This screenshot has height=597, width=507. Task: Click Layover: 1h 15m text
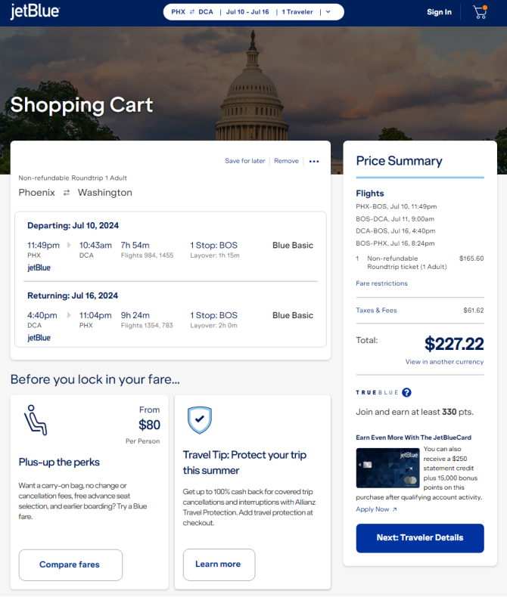[x=215, y=255]
